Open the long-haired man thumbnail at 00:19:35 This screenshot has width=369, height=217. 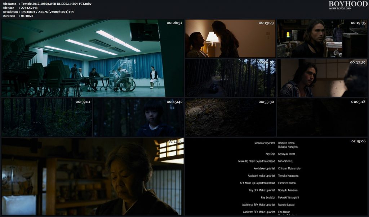[x=322, y=39]
